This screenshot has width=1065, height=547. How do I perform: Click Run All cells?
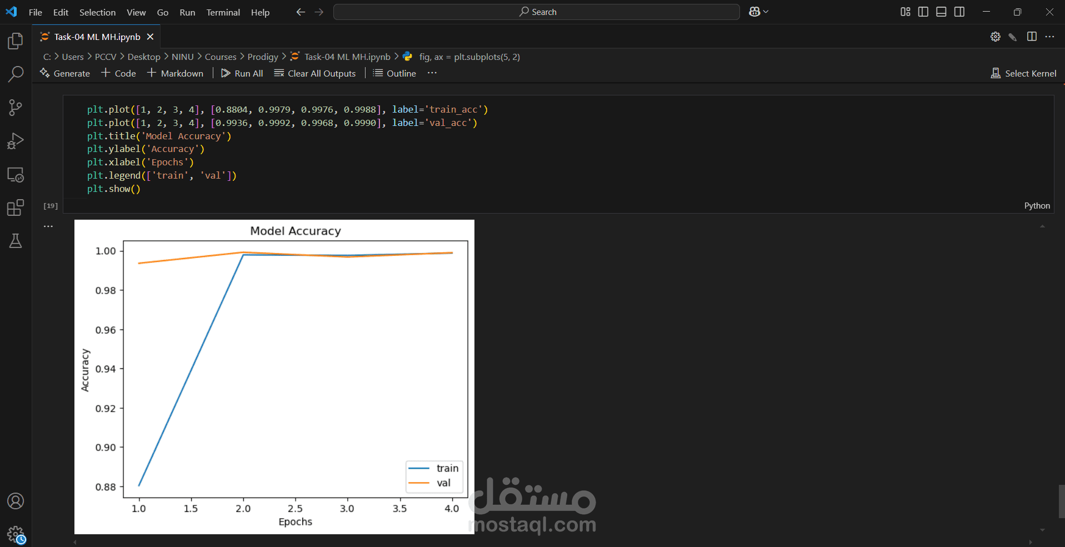pos(242,73)
